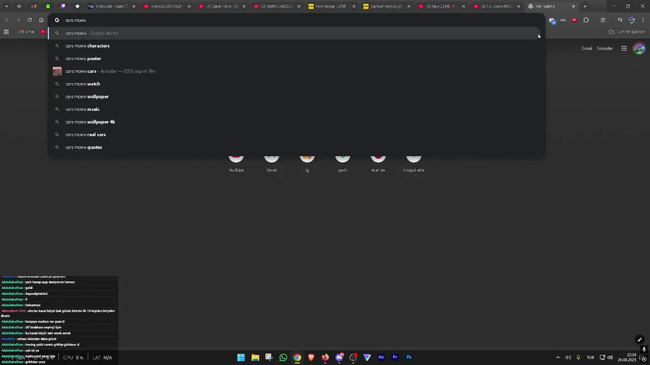Open File Explorer from taskbar

click(x=255, y=357)
